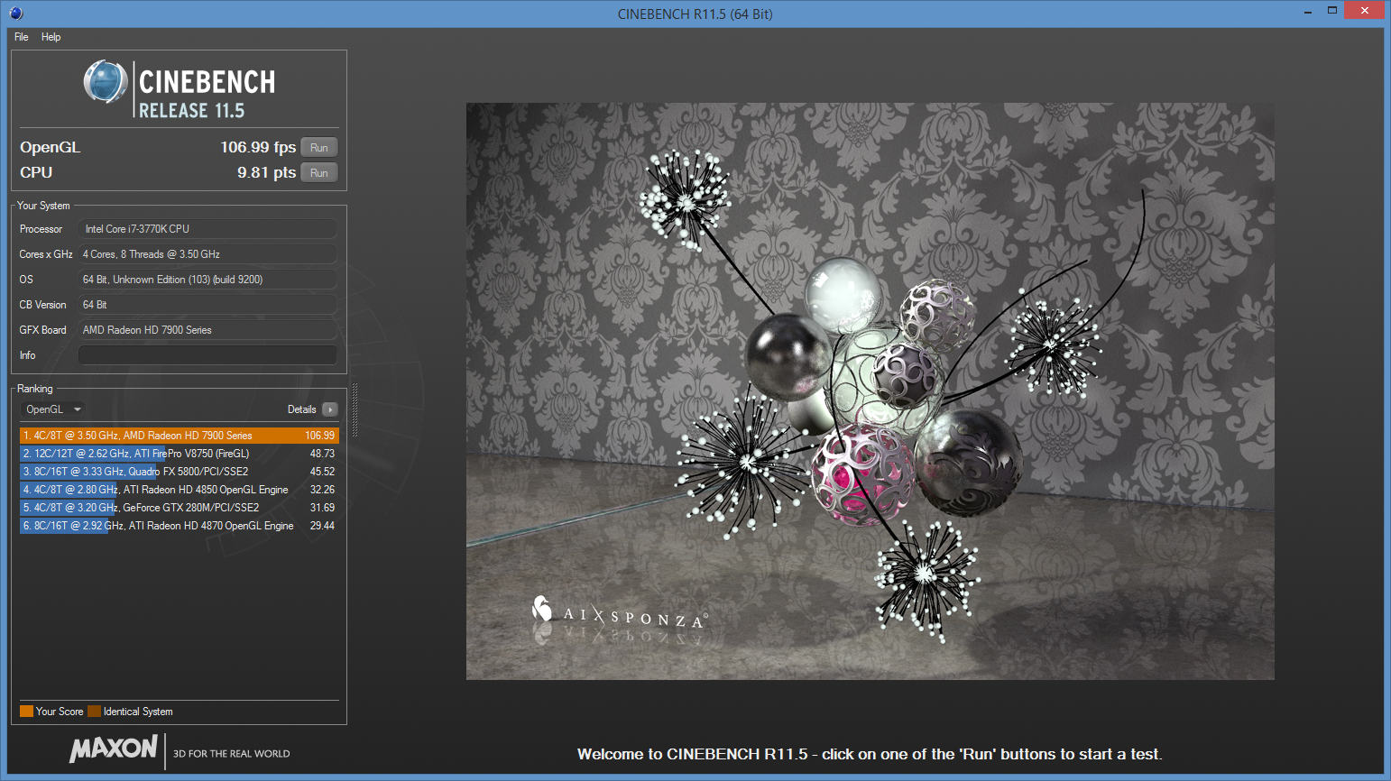Click the rendered spheres preview image

(871, 391)
